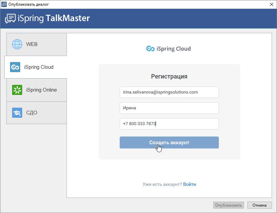This screenshot has width=277, height=213.
Task: Click the Регистрация heading
Action: tap(169, 76)
